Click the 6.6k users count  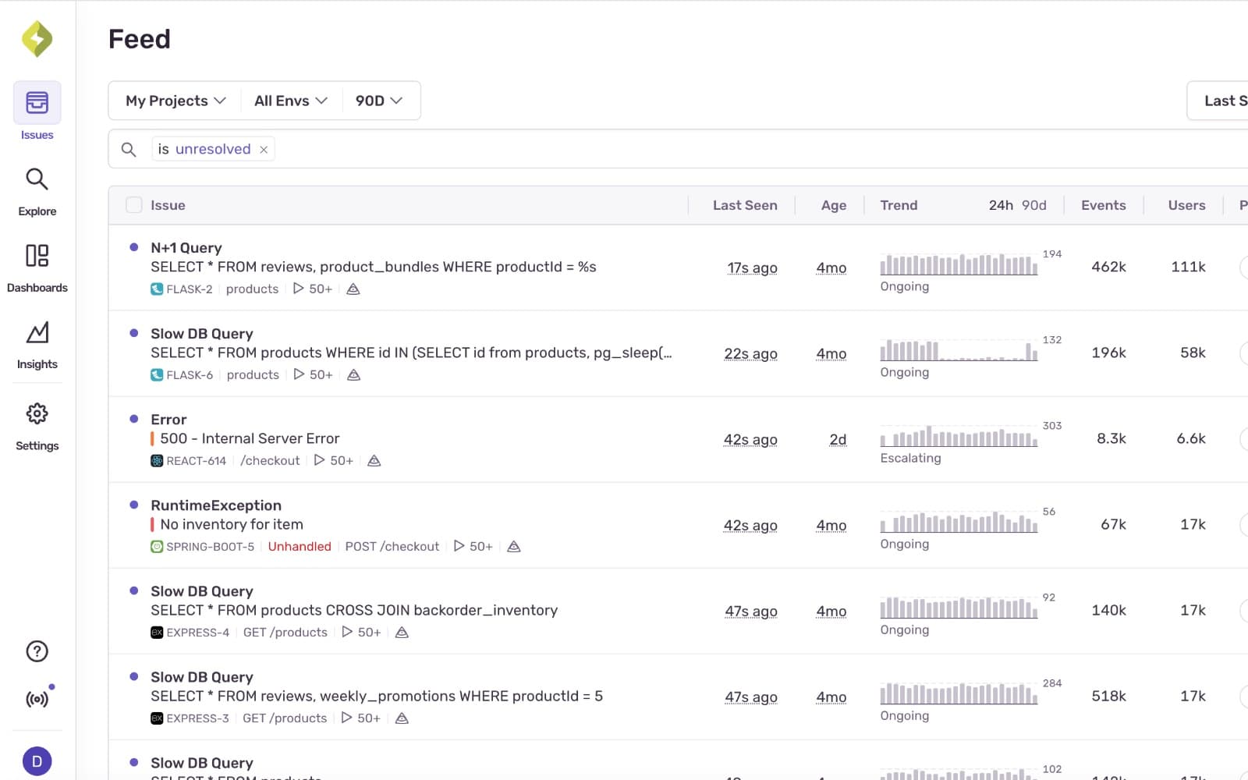point(1191,438)
